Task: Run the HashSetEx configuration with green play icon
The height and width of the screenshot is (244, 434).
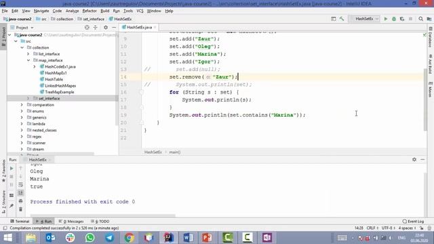Action: point(386,19)
